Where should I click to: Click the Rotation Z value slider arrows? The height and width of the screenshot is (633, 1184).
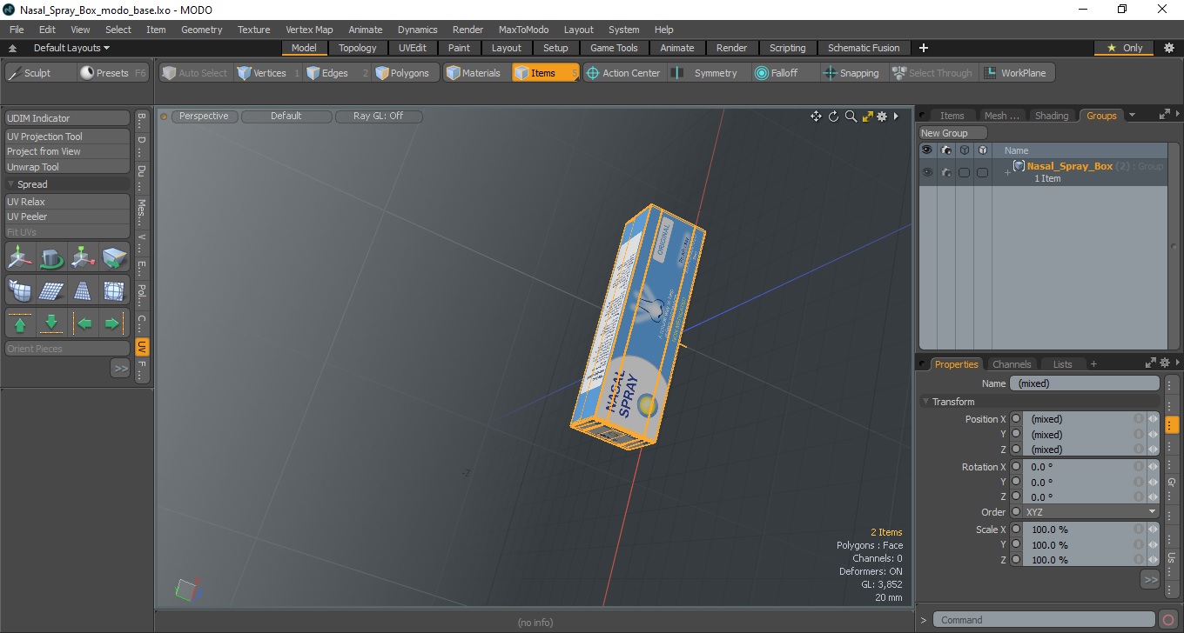coord(1153,496)
